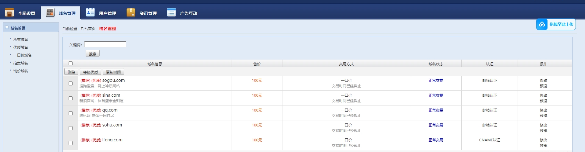Check the qq.com row checkbox
This screenshot has width=585, height=152.
click(x=70, y=113)
